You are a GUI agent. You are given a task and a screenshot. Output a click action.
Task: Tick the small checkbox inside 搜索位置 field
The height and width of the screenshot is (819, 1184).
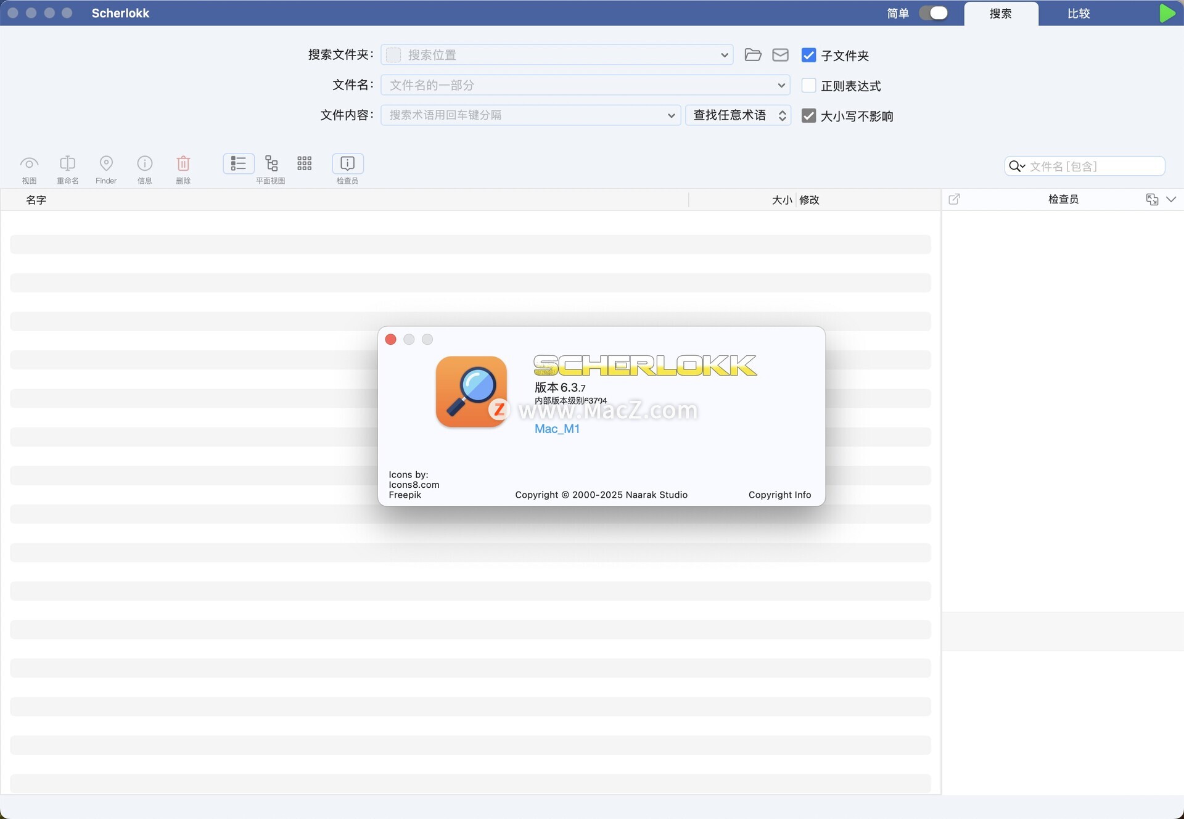click(393, 55)
